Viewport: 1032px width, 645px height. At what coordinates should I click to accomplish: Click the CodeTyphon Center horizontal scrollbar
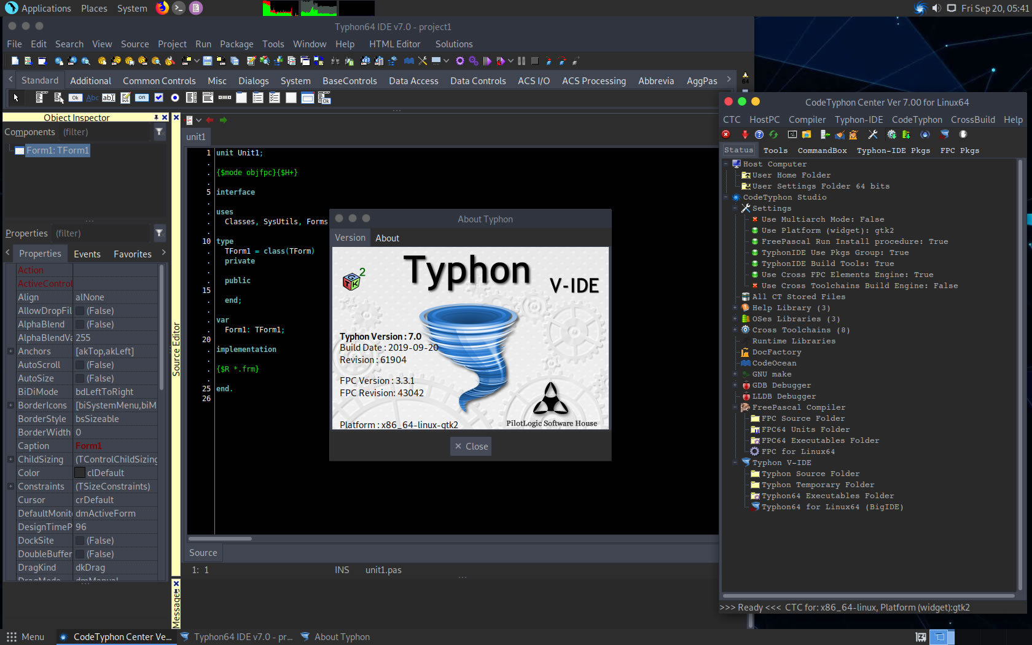click(x=869, y=596)
